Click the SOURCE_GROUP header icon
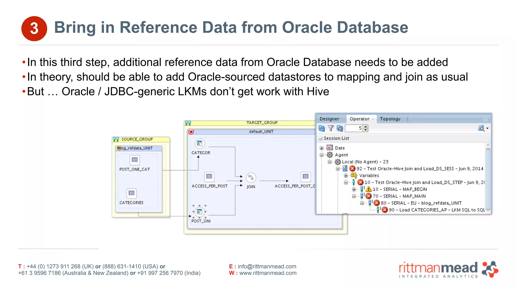517x291 pixels. (116, 139)
